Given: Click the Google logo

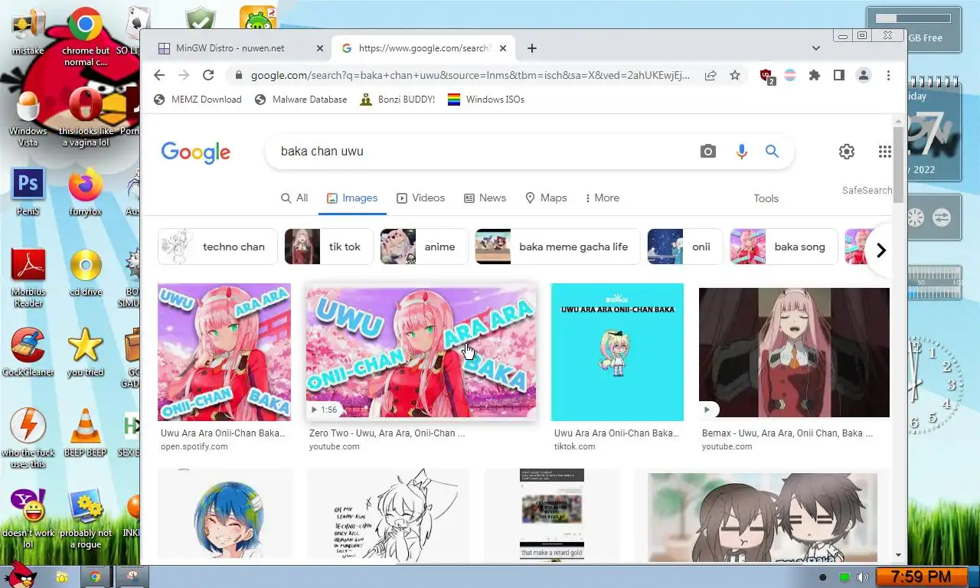Looking at the screenshot, I should (x=195, y=152).
